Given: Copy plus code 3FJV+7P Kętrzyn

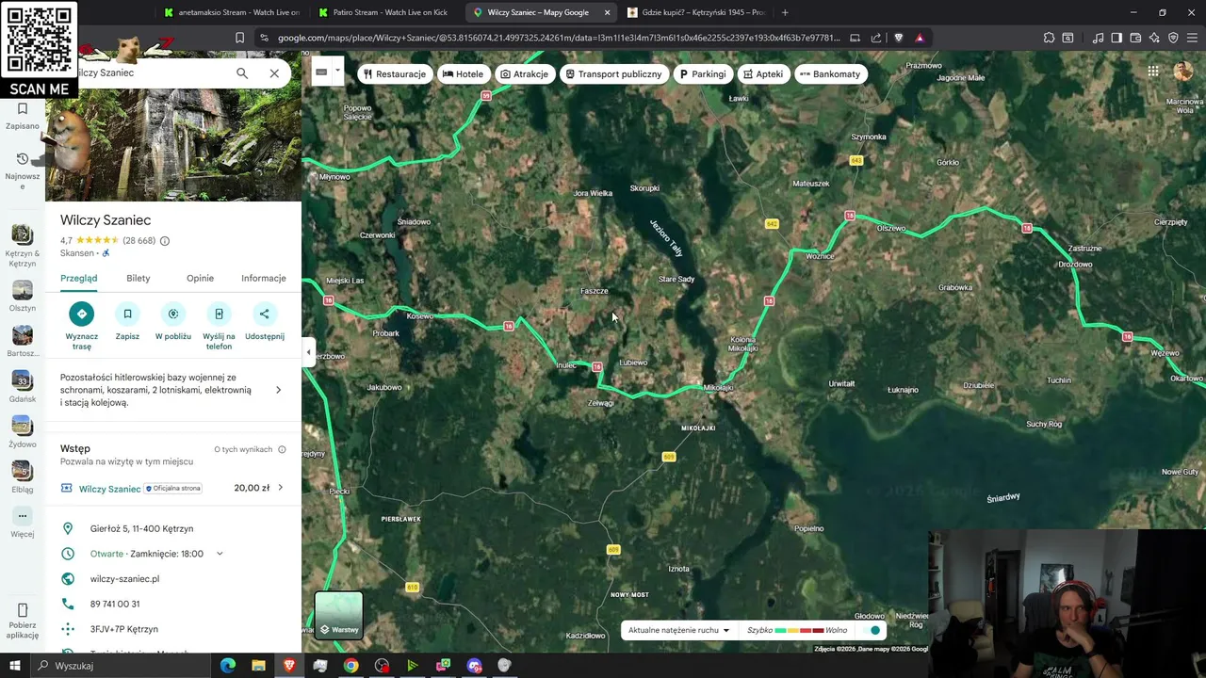Looking at the screenshot, I should tap(124, 629).
